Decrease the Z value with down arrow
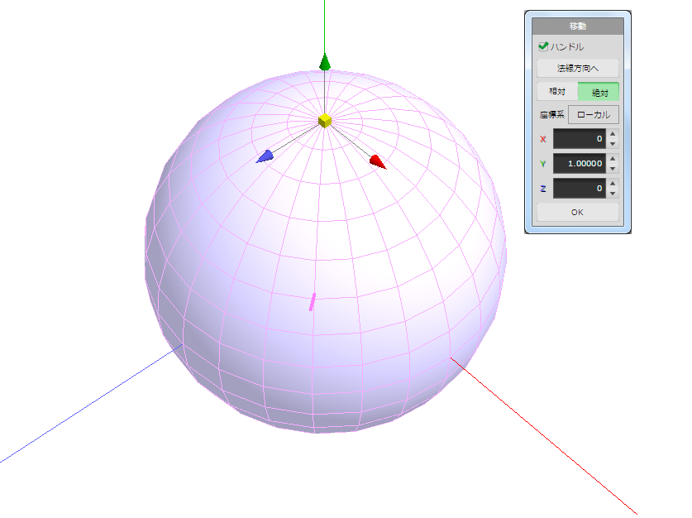692x518 pixels. 613,194
